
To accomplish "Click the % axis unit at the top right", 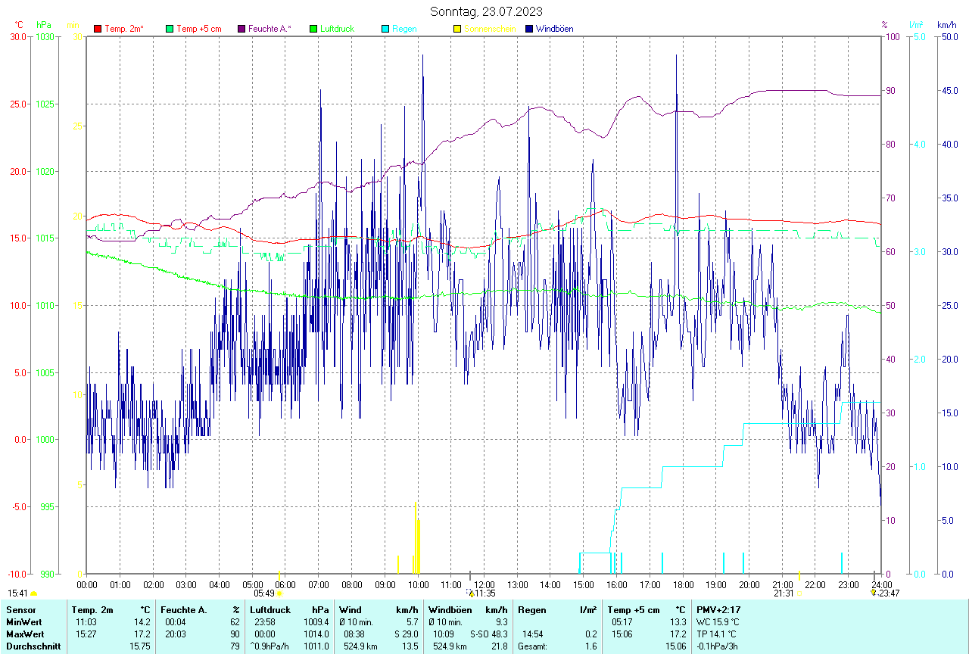I will pos(884,25).
